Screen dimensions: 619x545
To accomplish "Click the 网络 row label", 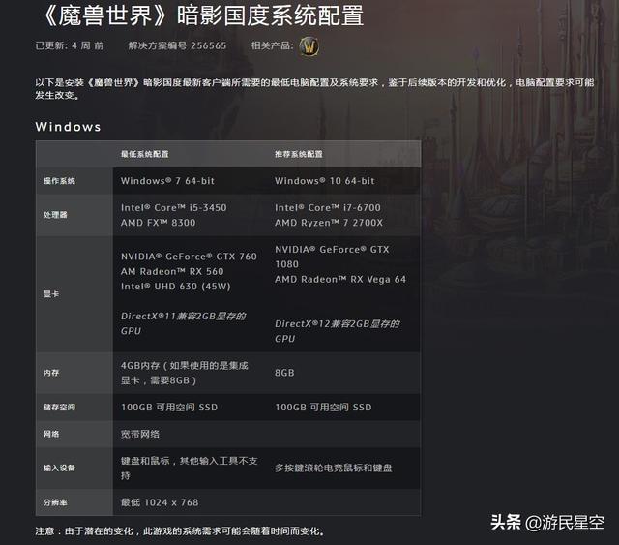I will click(51, 434).
